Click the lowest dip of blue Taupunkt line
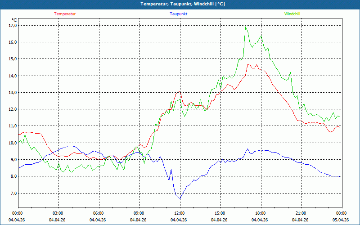 [180, 199]
